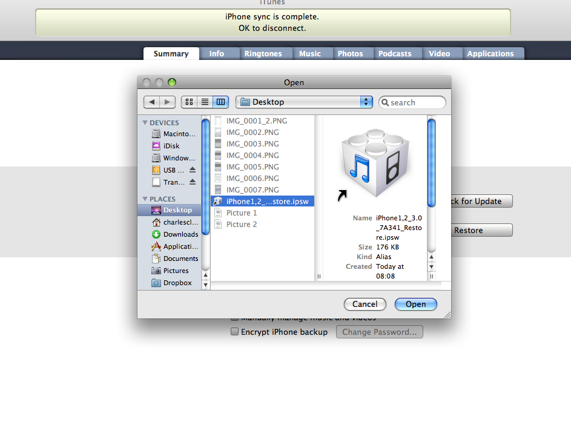Open the Desktop location dropdown

coord(304,102)
